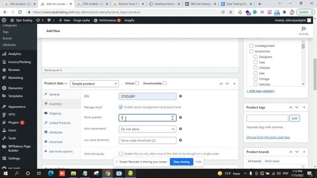317x178 pixels.
Task: Check the Designers category
Action: 256,57
